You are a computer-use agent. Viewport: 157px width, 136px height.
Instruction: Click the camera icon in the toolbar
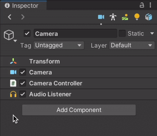pyautogui.click(x=101, y=17)
